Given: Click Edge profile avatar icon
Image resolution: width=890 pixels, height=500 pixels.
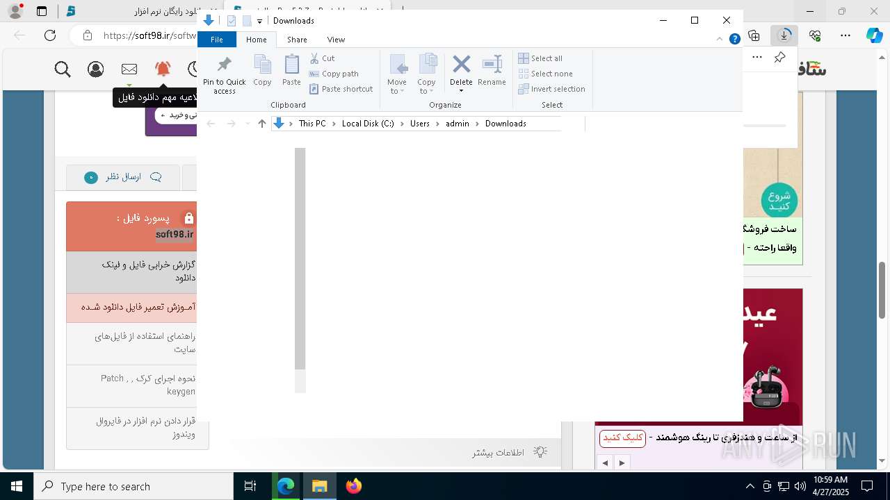Looking at the screenshot, I should coord(15,11).
